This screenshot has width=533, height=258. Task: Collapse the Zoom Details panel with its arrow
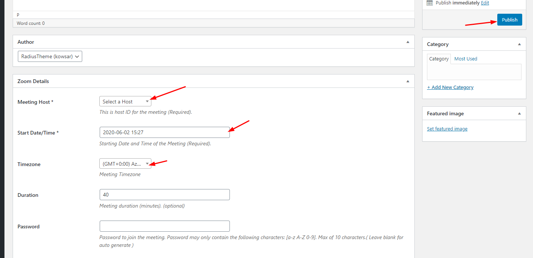point(408,81)
